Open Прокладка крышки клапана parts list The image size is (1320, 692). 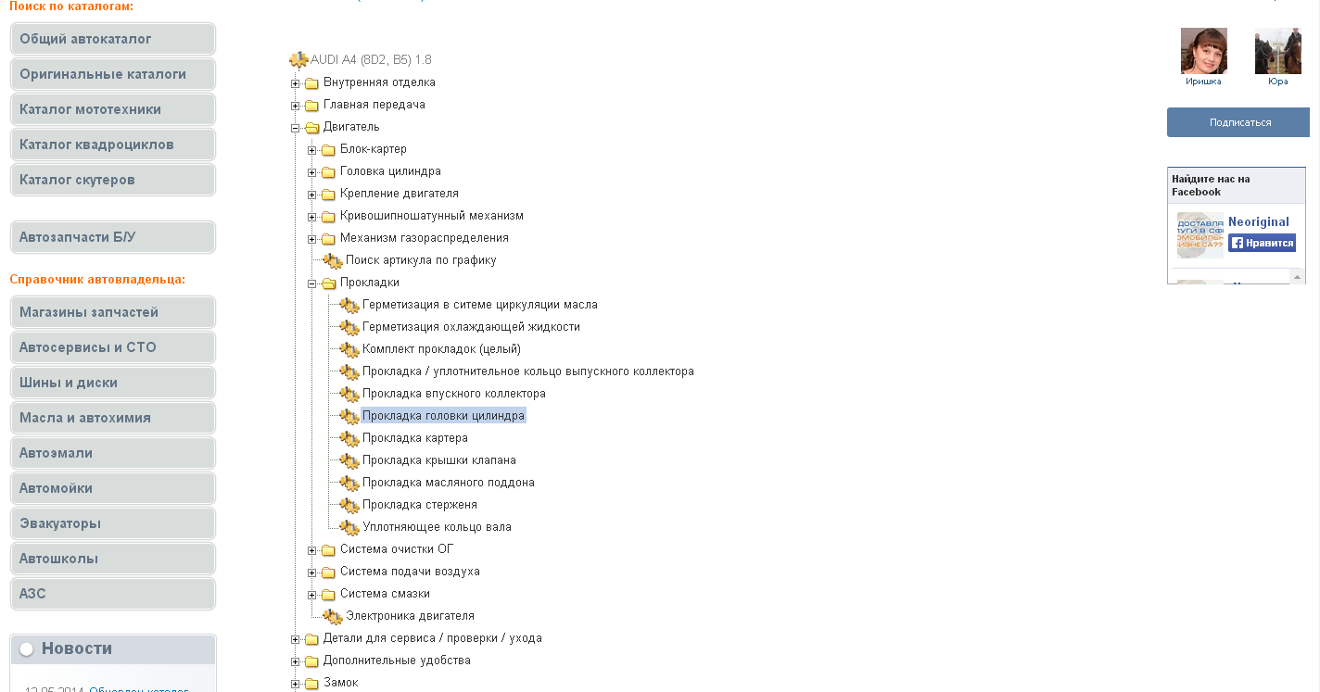pos(439,460)
